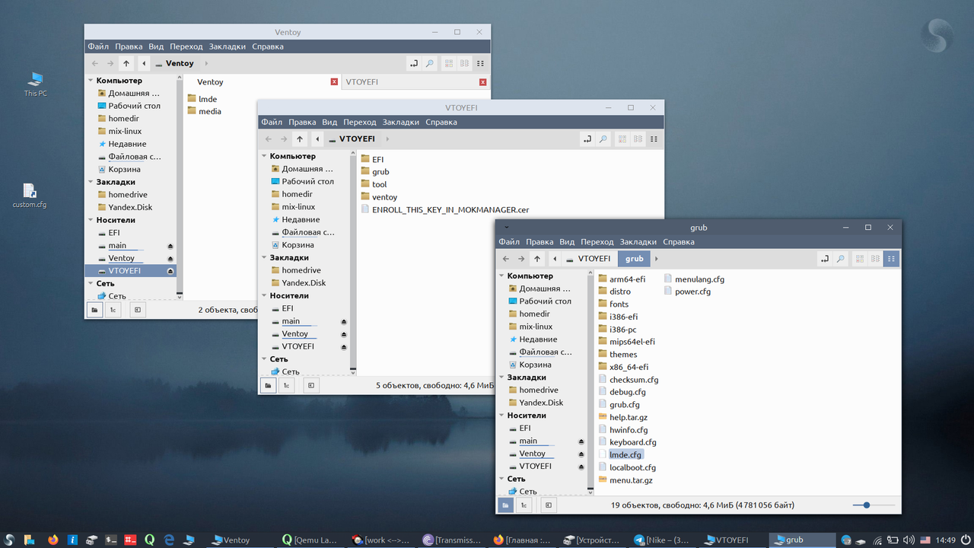Select the EFI folder in VTOYEFI window

coord(372,159)
